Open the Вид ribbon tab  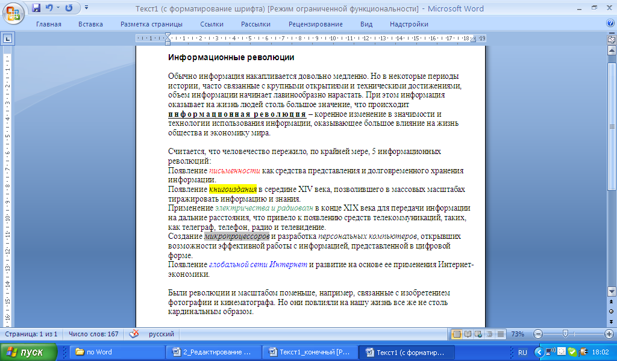click(366, 24)
